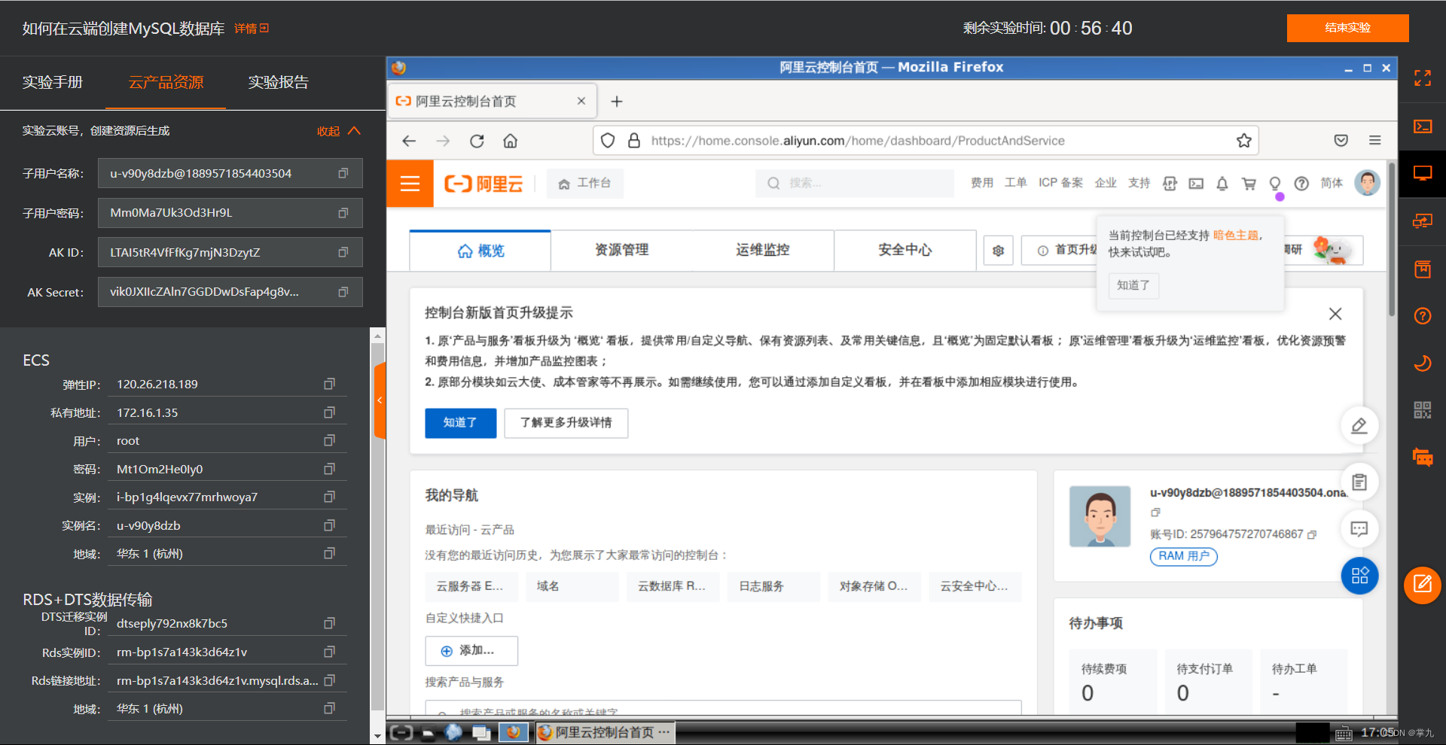Viewport: 1446px width, 745px height.
Task: Copy the sub-user password value
Action: pos(343,213)
